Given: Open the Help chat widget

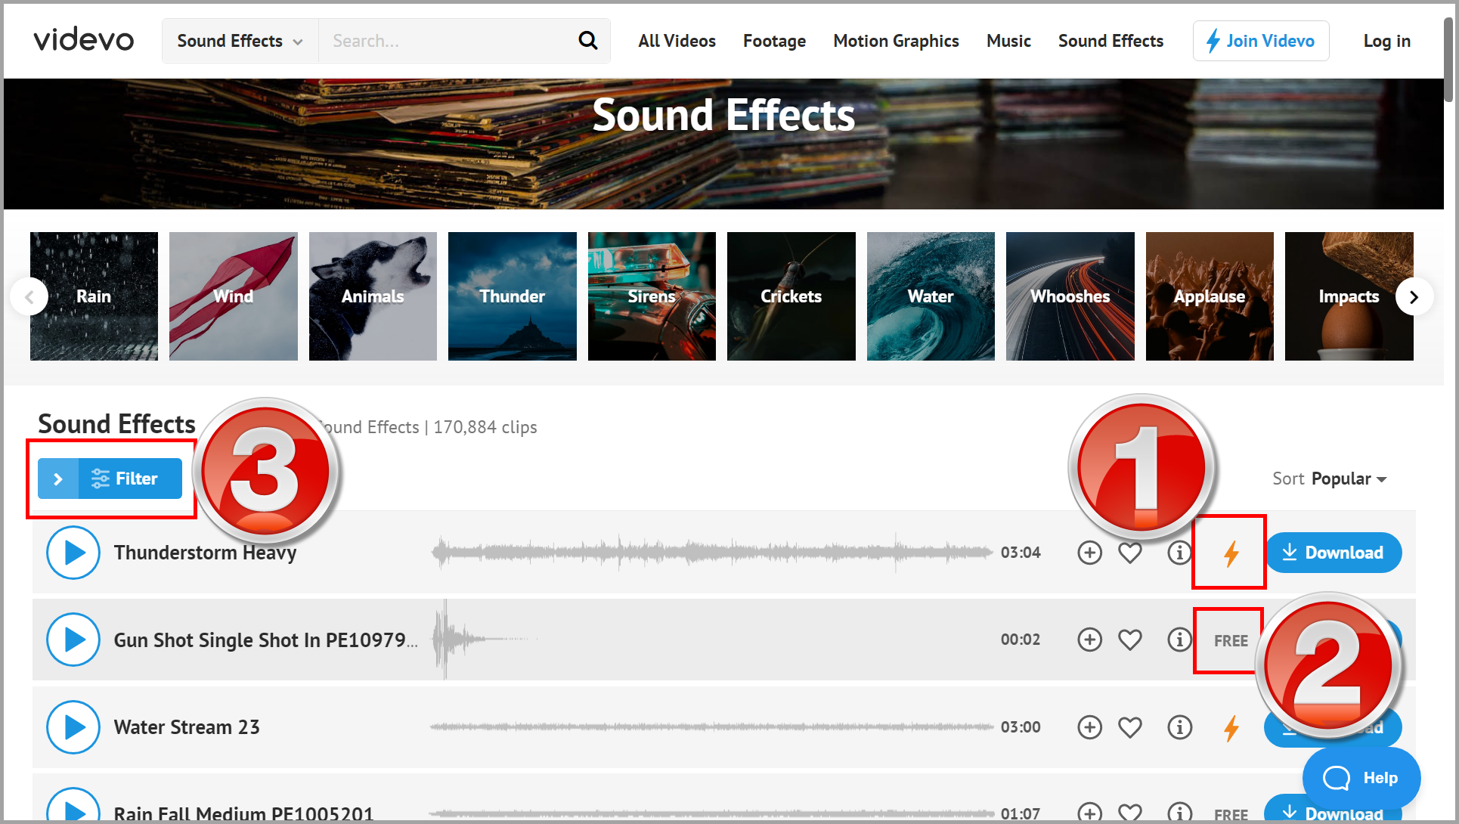Looking at the screenshot, I should (x=1361, y=778).
